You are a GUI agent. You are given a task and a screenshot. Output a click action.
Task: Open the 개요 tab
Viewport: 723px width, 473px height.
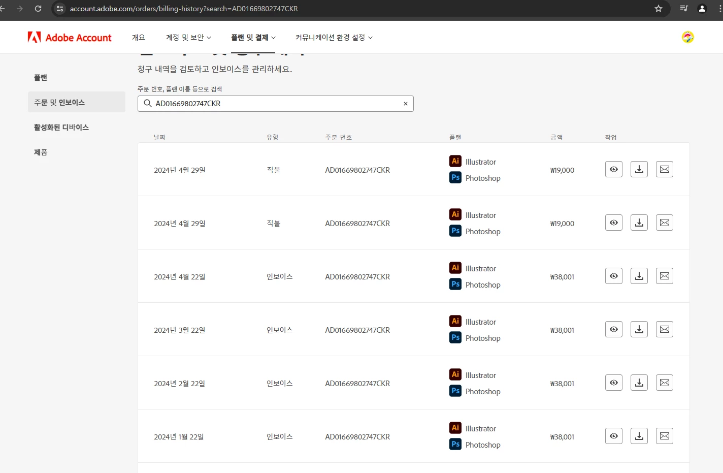point(138,38)
